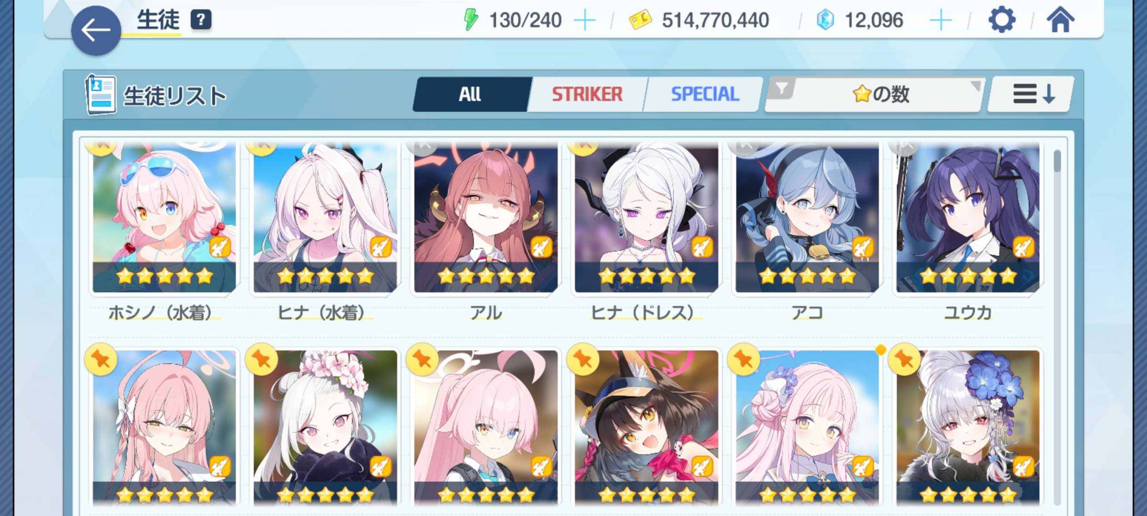Toggle the sort order direction button
Viewport: 1147px width, 516px height.
tap(1030, 94)
